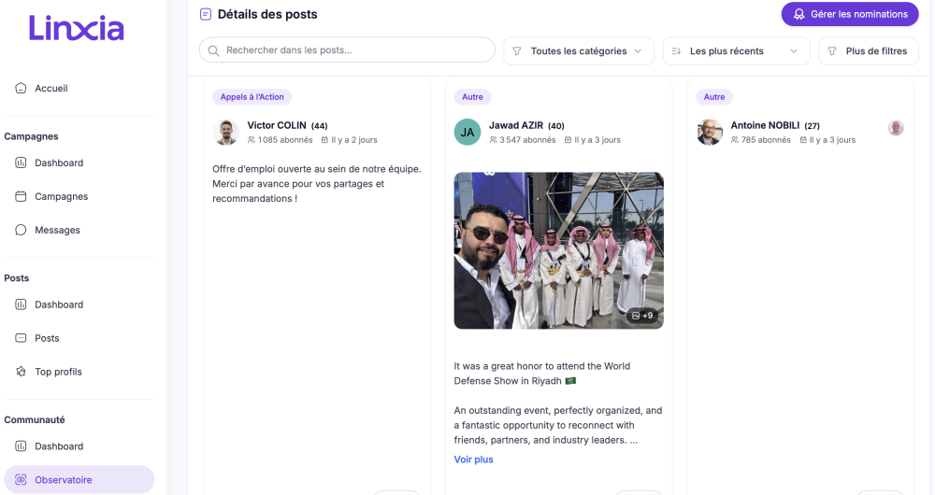Click Antoine NOBILI's avatar
Viewport: 935px width, 495px height.
pyautogui.click(x=710, y=133)
